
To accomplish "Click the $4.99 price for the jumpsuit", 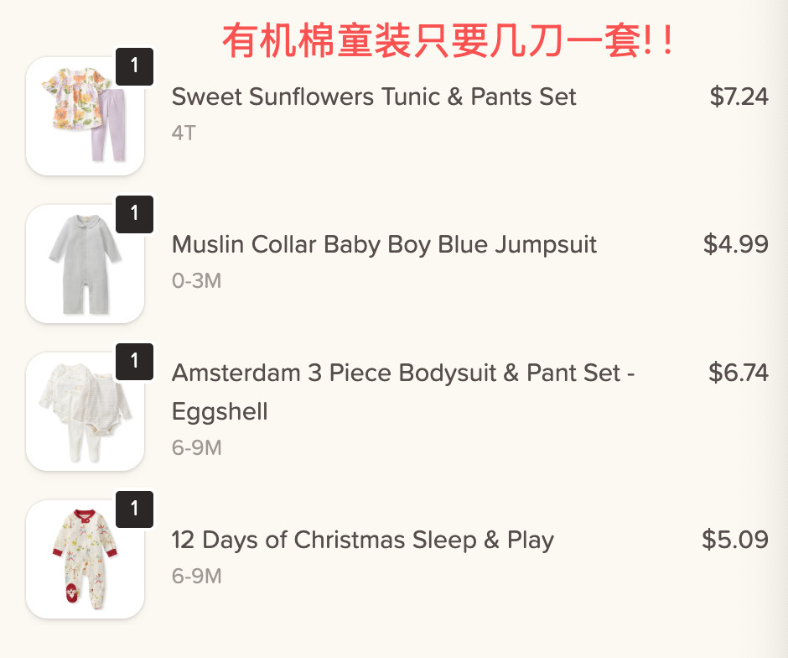I will click(735, 245).
